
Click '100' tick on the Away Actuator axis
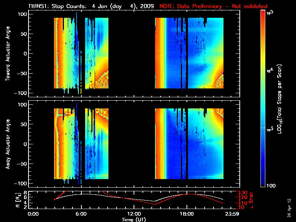tap(23, 105)
